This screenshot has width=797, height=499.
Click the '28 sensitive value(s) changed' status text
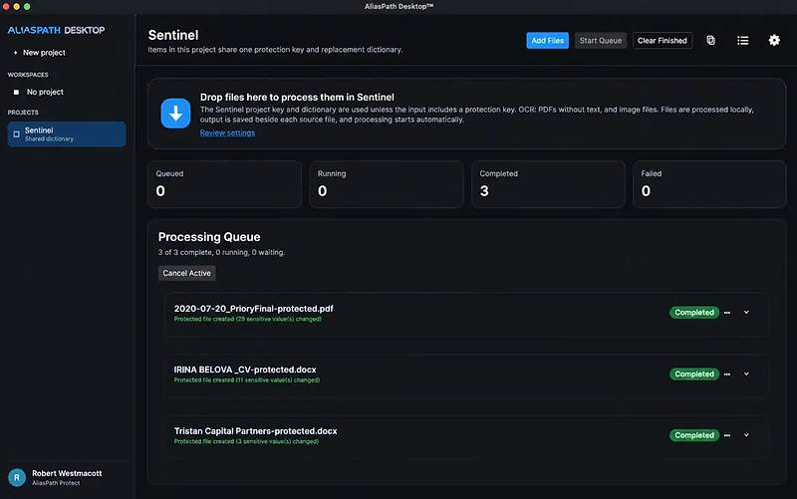click(x=279, y=319)
